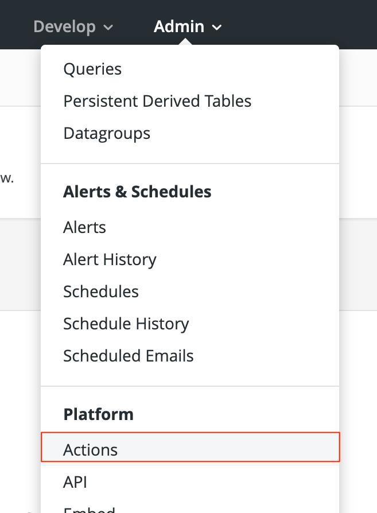Go to Datagroups
This screenshot has width=377, height=513.
pyautogui.click(x=107, y=134)
